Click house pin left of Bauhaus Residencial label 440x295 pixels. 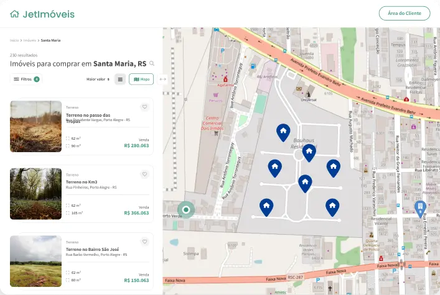283,132
